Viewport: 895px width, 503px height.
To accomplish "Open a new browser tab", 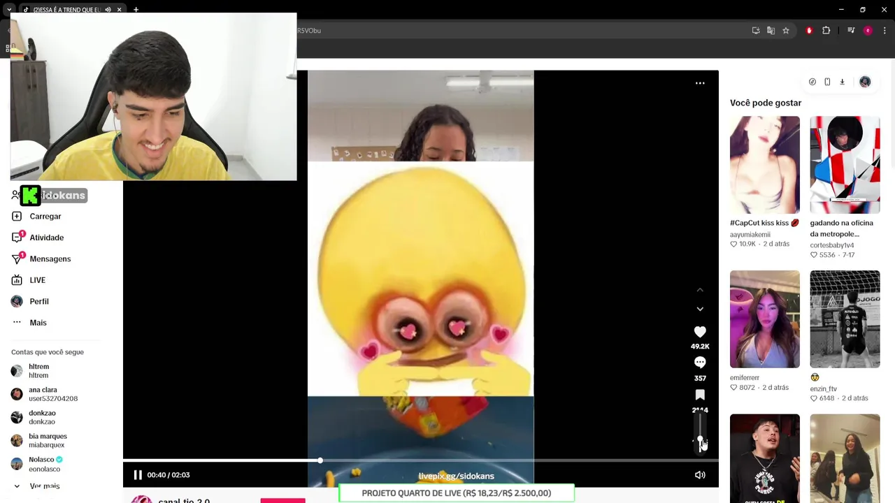I will [136, 10].
